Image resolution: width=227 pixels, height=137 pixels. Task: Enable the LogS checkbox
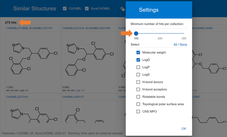[x=138, y=74]
